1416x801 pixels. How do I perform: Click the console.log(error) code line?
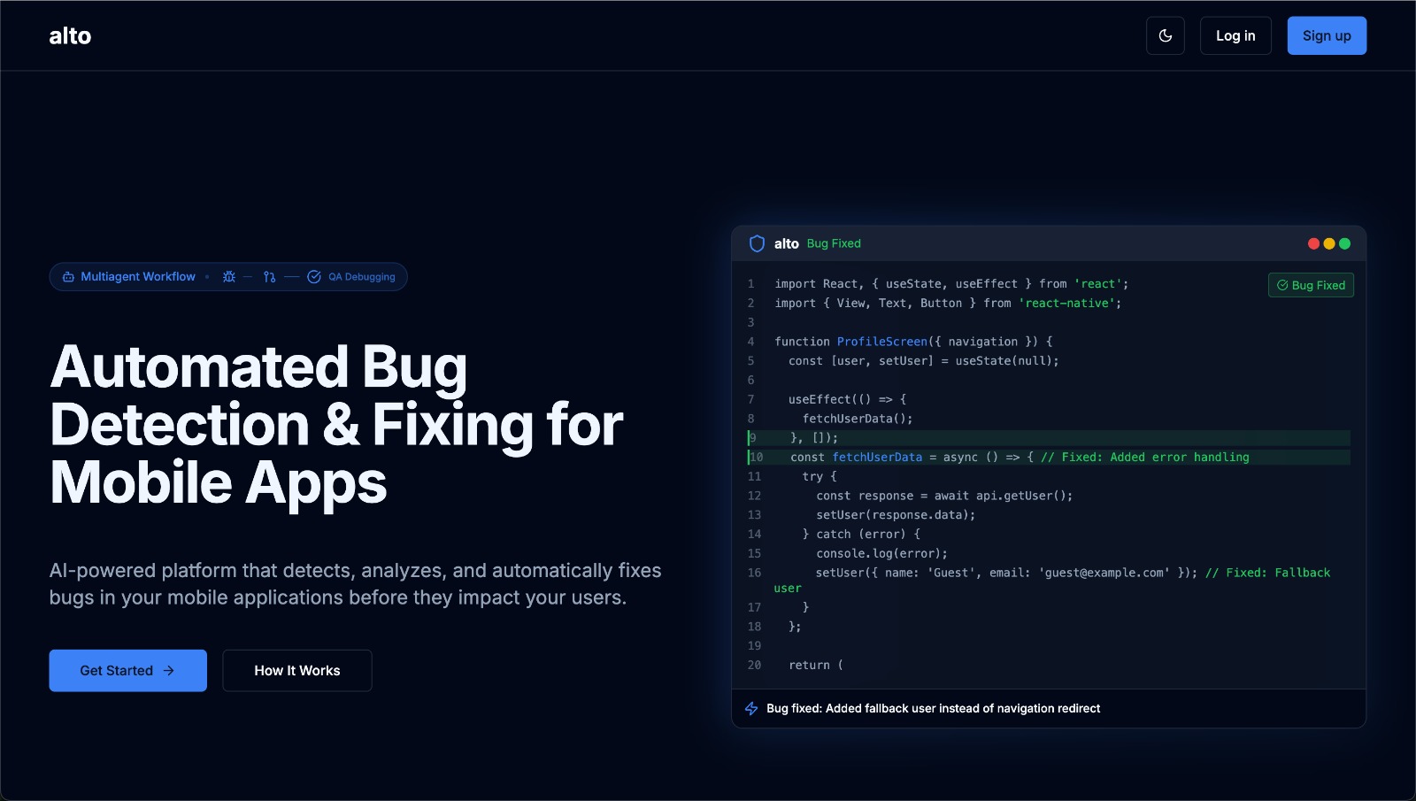881,554
